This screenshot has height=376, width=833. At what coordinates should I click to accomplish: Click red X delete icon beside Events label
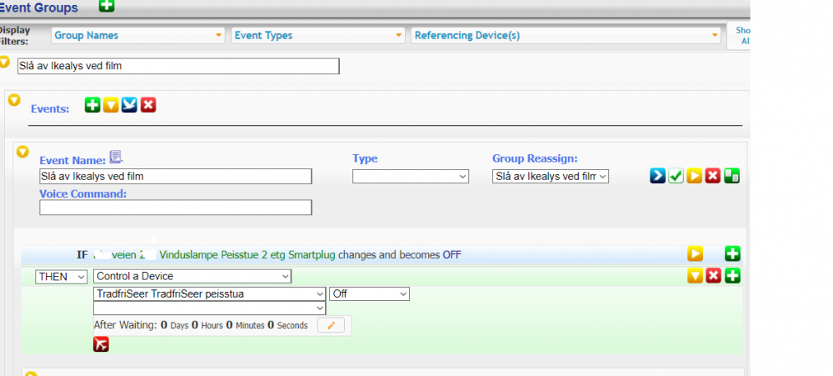[x=148, y=105]
